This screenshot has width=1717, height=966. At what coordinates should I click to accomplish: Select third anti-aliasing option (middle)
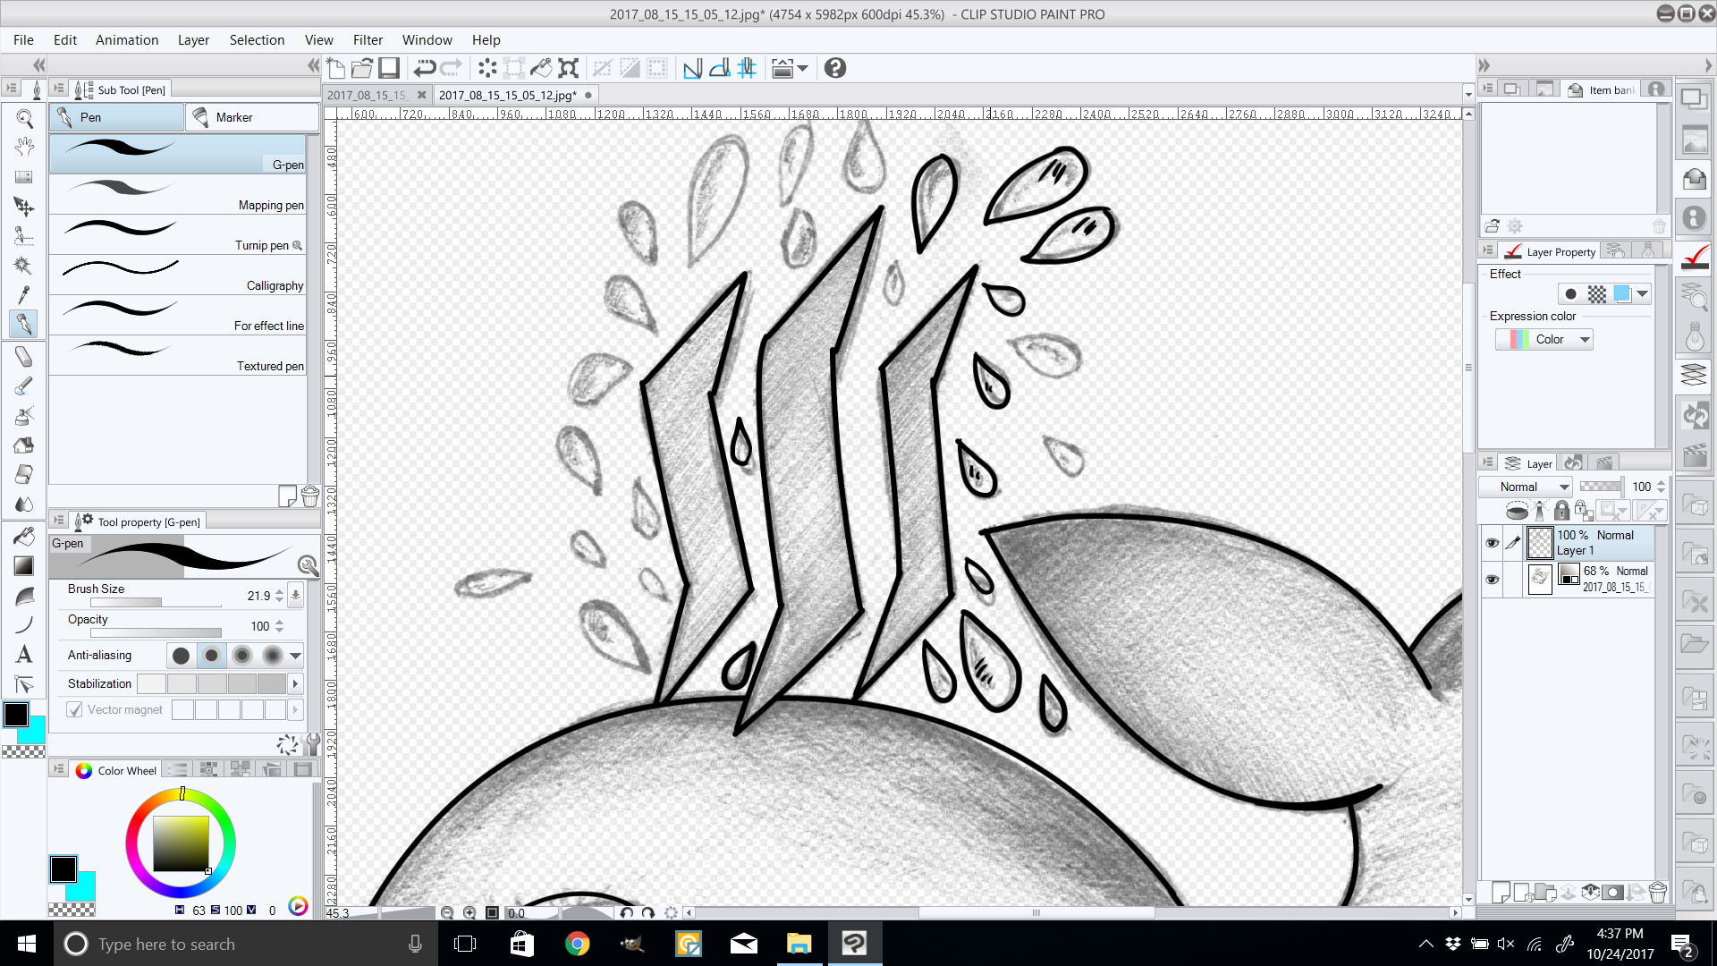tap(241, 656)
